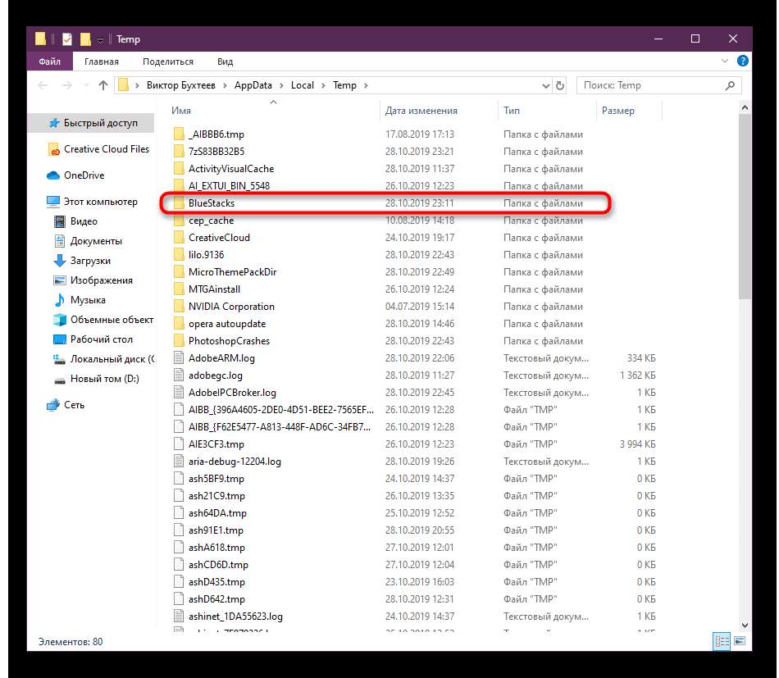
Task: Select Creative Cloud Files in sidebar
Action: [107, 149]
